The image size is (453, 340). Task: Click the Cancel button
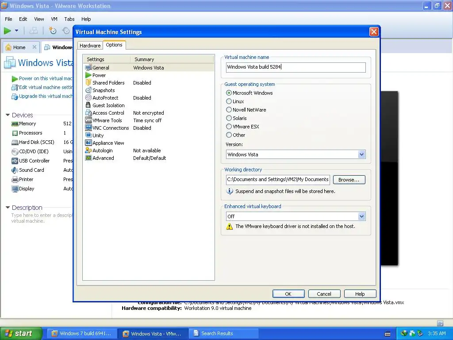324,294
